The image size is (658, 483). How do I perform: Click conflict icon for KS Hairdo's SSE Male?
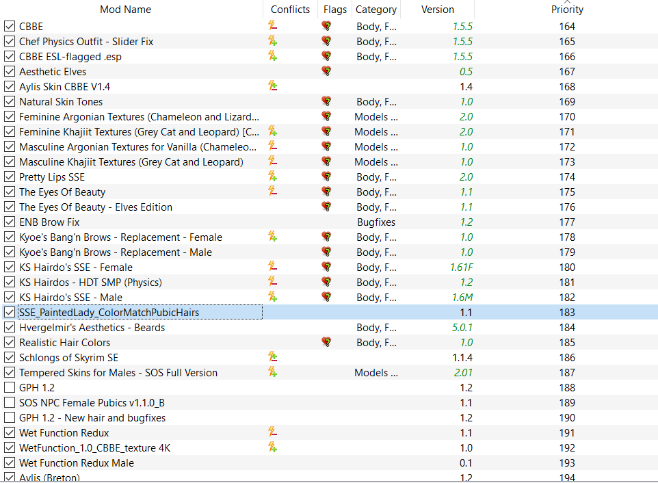point(272,297)
